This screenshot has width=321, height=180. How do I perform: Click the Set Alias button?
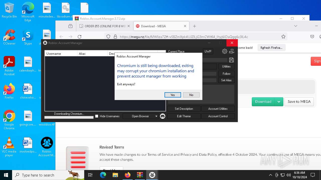coord(226,80)
